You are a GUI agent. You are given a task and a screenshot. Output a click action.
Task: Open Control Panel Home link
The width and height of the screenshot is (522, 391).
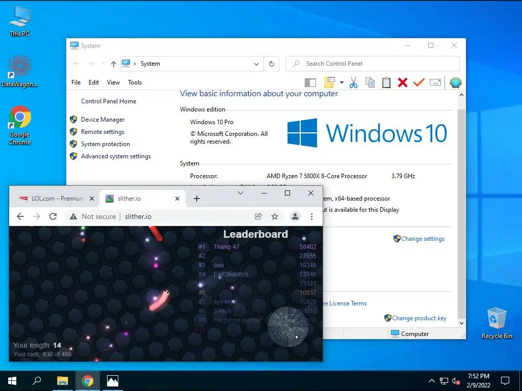109,101
